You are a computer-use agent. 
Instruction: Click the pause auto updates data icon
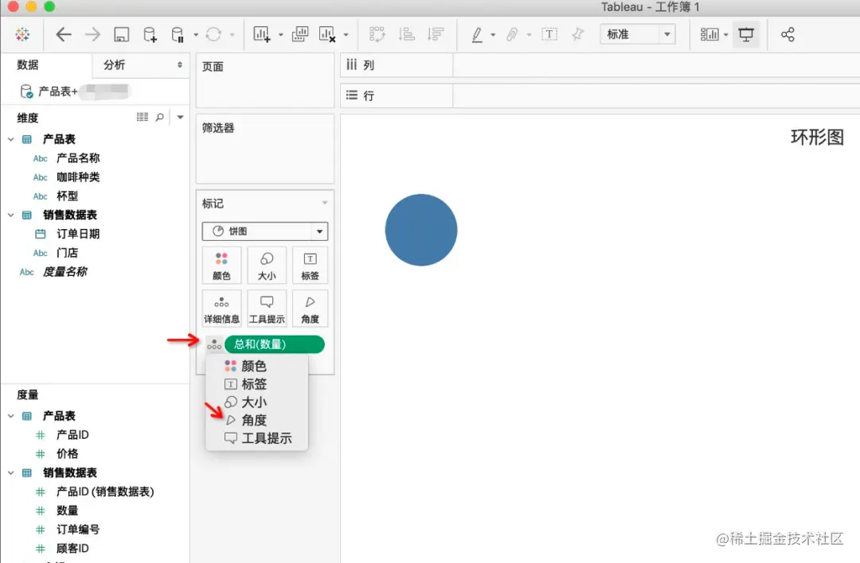(x=177, y=34)
